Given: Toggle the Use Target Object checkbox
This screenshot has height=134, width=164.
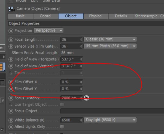Looking at the screenshot, I should (62, 104).
